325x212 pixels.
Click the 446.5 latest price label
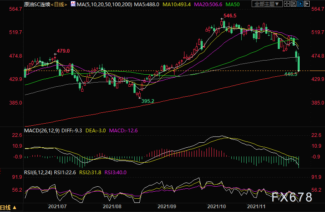coord(291,74)
